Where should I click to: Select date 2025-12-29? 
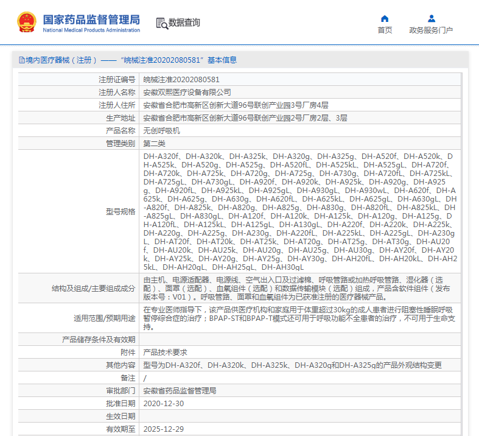tap(164, 429)
